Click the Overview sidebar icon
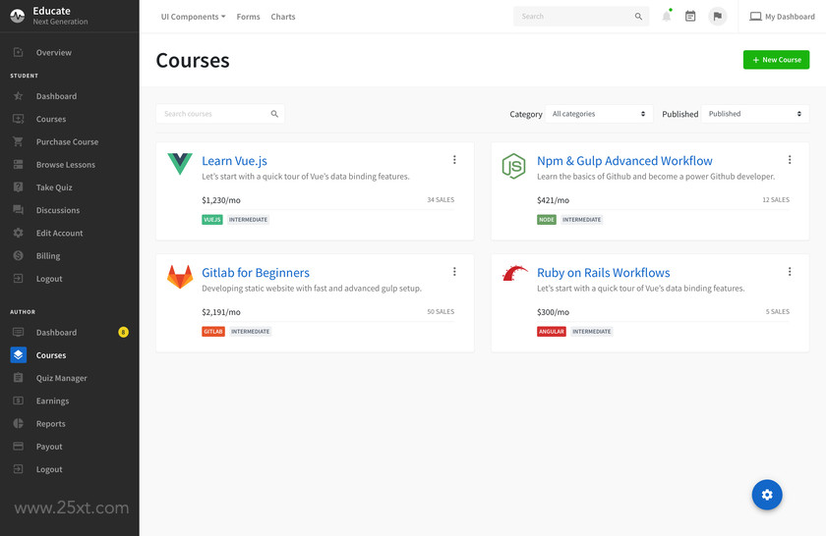 tap(19, 52)
